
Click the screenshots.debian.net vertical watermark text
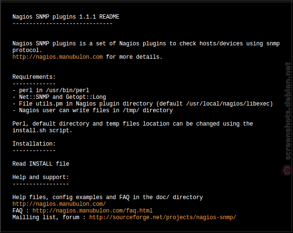(x=288, y=111)
